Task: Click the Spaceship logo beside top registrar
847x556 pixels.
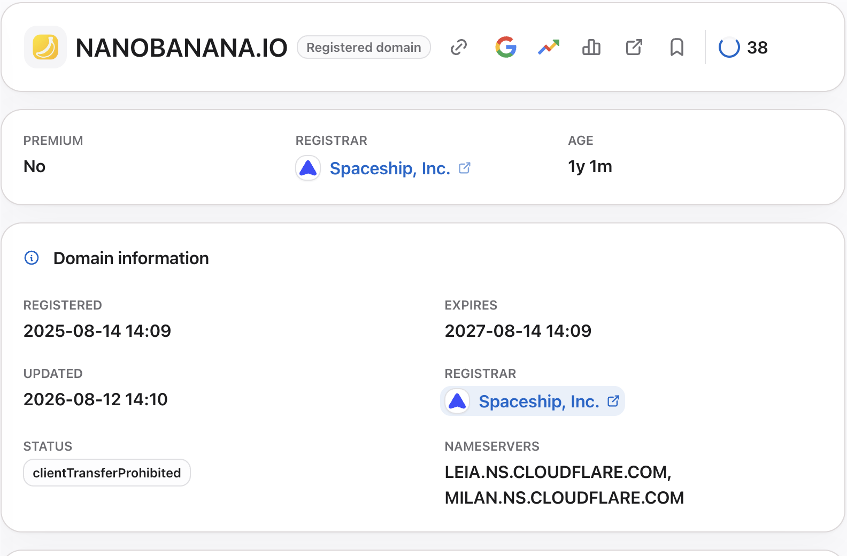Action: (x=308, y=168)
